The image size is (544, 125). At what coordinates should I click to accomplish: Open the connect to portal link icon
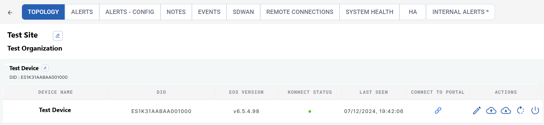point(438,110)
